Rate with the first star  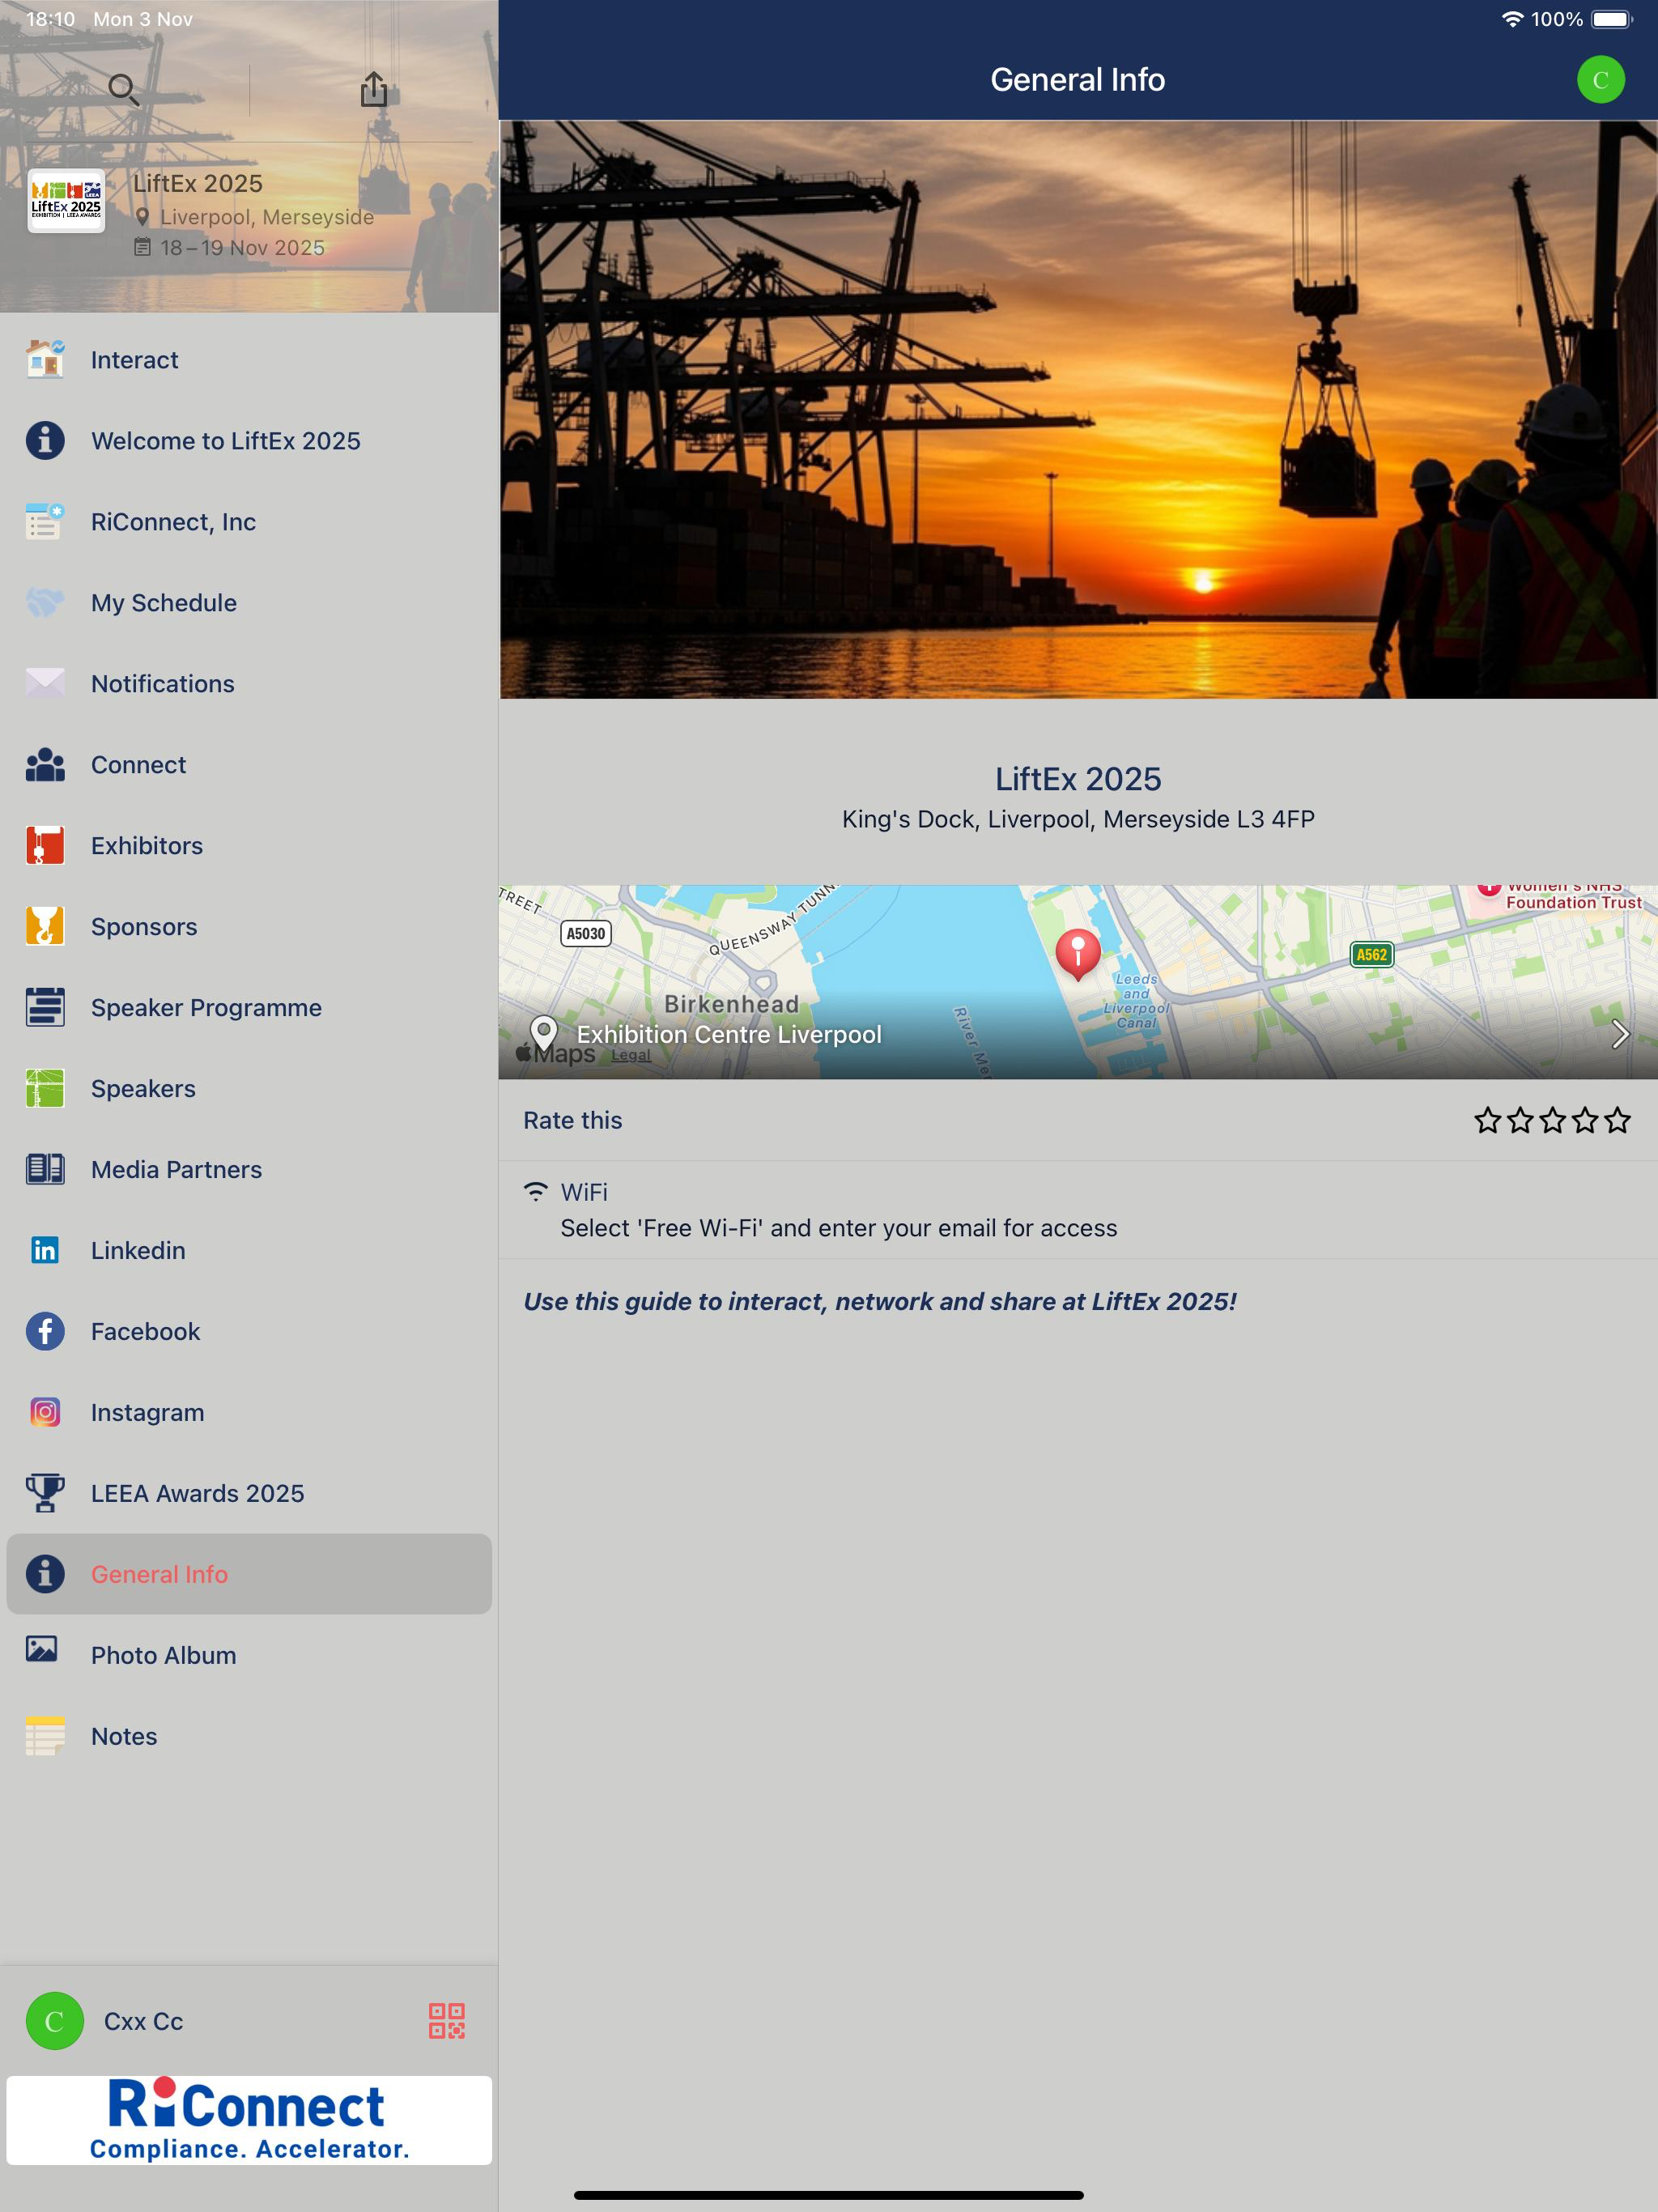click(1487, 1120)
